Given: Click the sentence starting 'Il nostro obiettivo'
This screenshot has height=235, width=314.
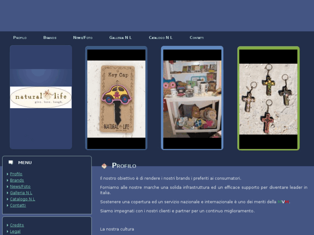Looking at the screenshot, I should click(x=171, y=178).
